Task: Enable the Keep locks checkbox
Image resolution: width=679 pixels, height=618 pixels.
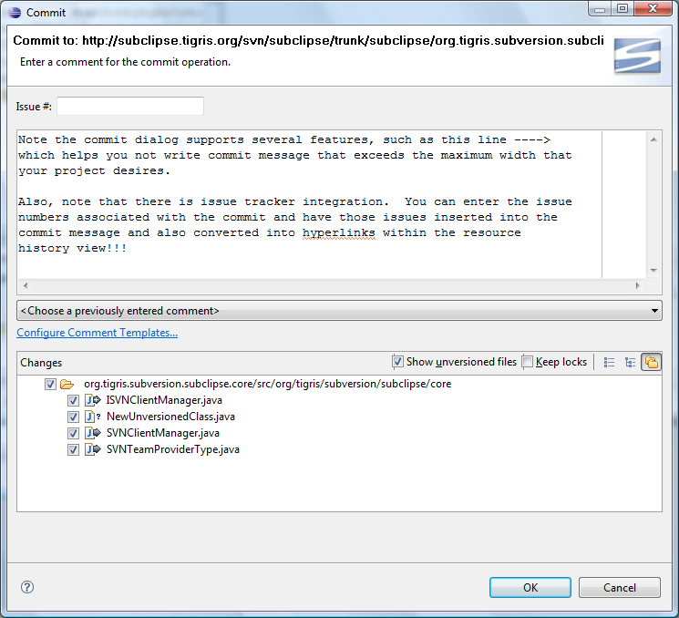Action: tap(528, 362)
